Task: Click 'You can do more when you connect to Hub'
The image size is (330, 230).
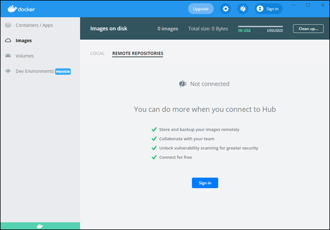Action: coord(205,109)
